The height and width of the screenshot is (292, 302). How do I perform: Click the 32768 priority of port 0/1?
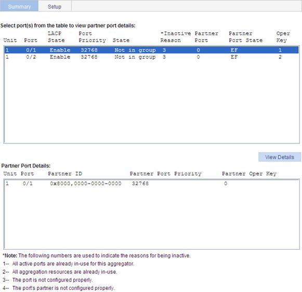89,50
